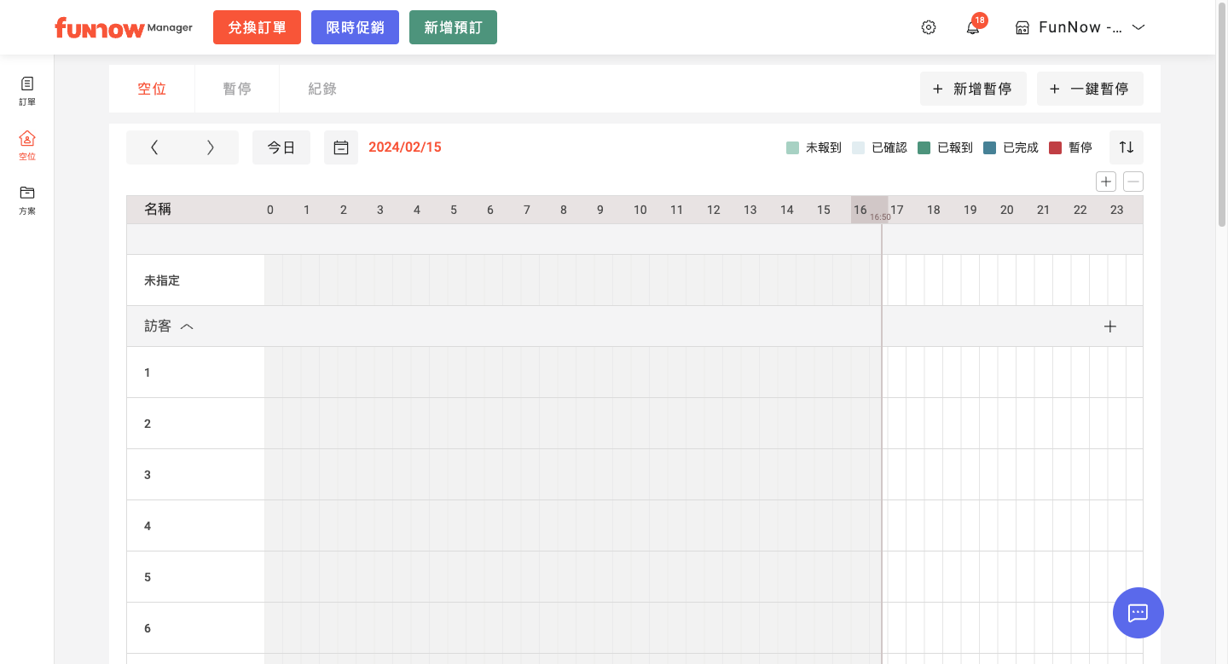Open 空位 availability in the sidebar
Viewport: 1228px width, 664px height.
27,145
